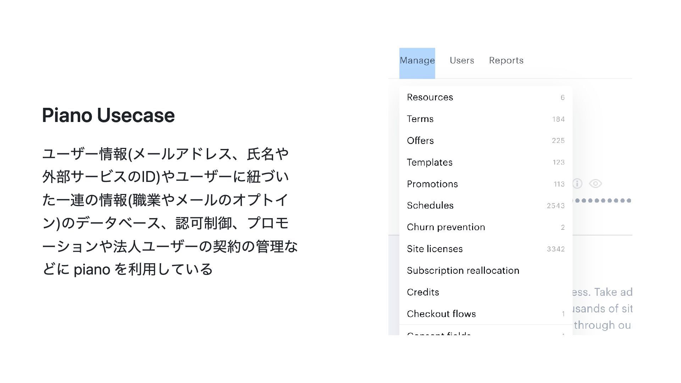The width and height of the screenshot is (681, 383).
Task: Select Resources from Manage menu
Action: 430,97
